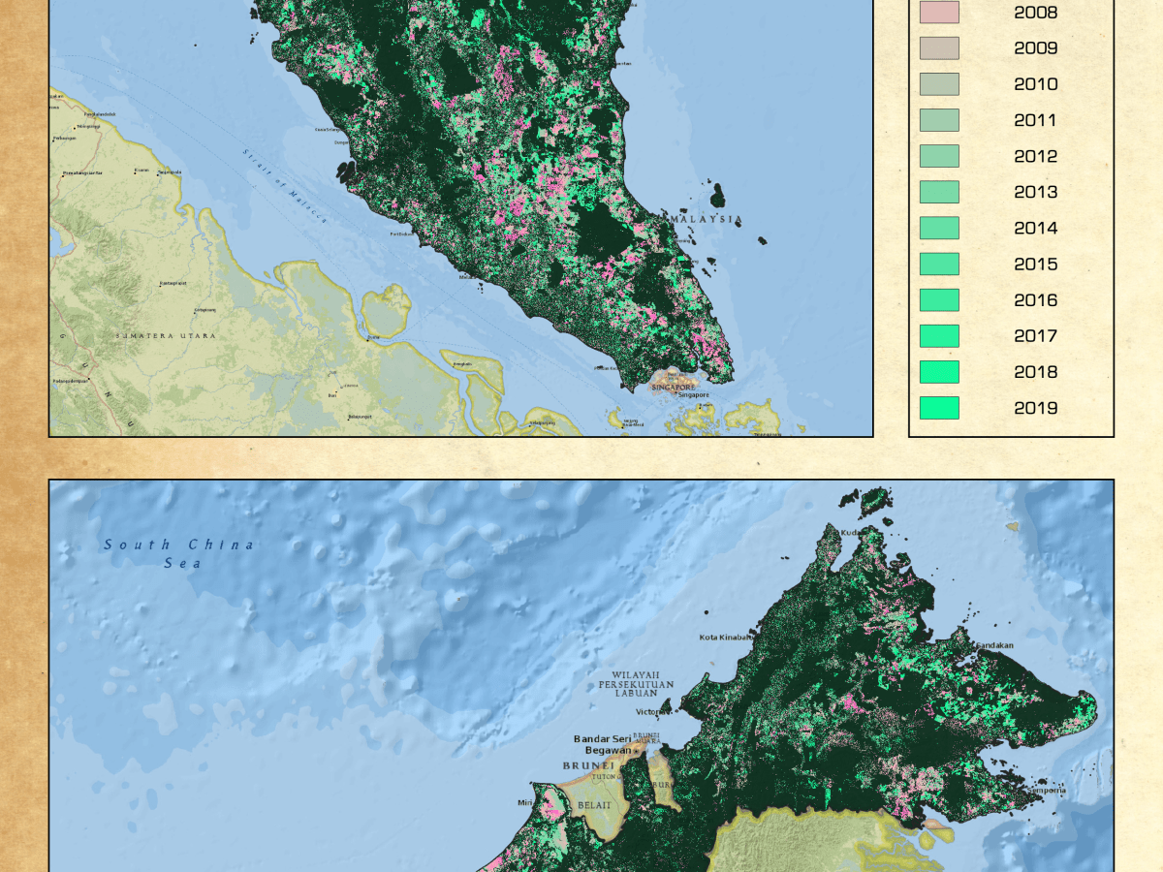Screen dimensions: 1163x872
Task: Click the Singapore label on the map
Action: 674,387
